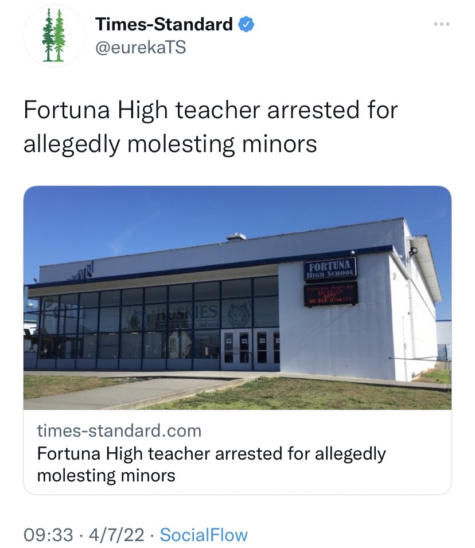Tap the wolf mascot logo on the window
The image size is (475, 548).
(x=237, y=316)
